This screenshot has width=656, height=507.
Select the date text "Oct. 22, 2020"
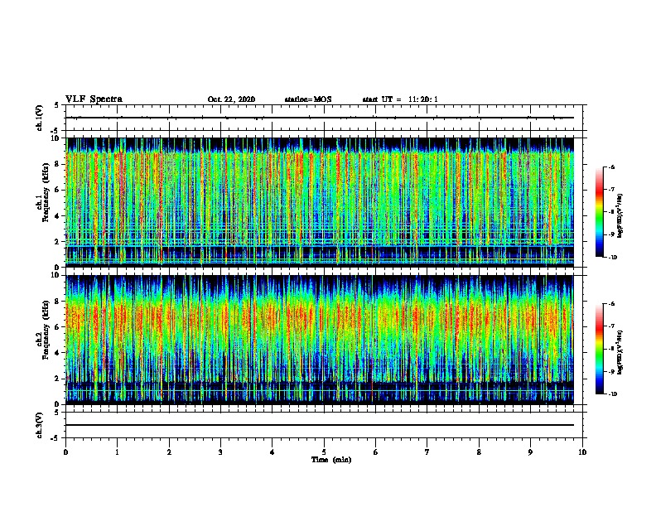point(231,99)
